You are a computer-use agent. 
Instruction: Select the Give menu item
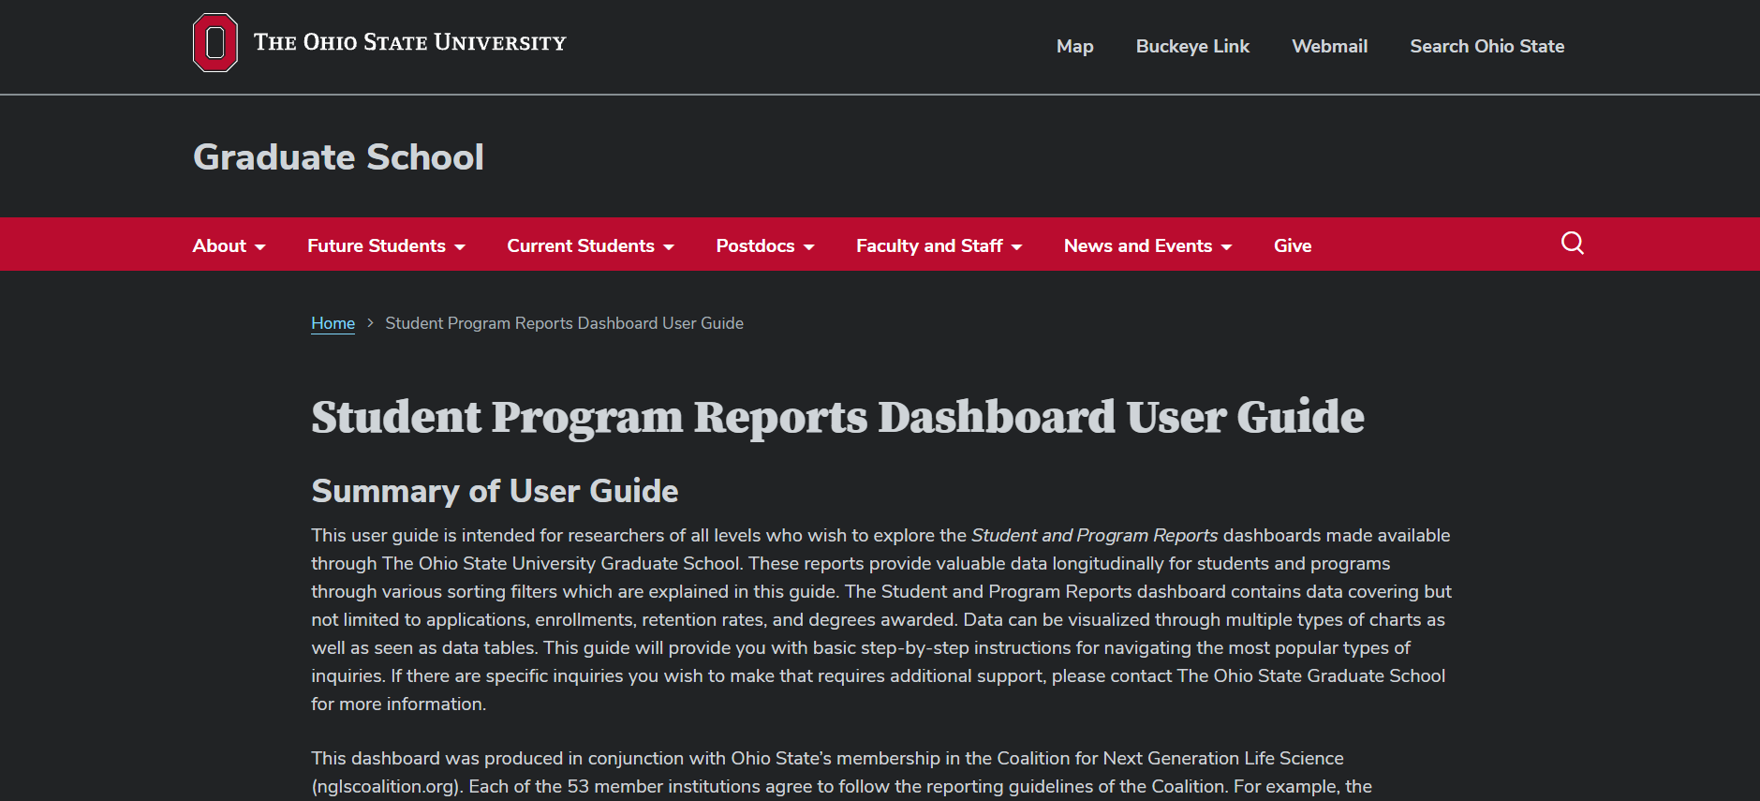[x=1293, y=245]
